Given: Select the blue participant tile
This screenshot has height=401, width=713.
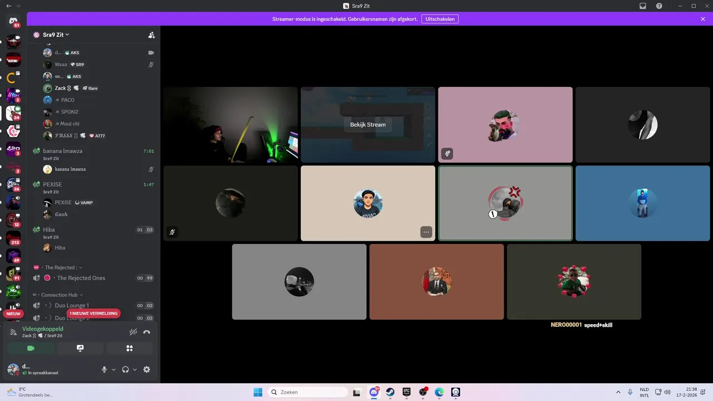Looking at the screenshot, I should point(643,203).
